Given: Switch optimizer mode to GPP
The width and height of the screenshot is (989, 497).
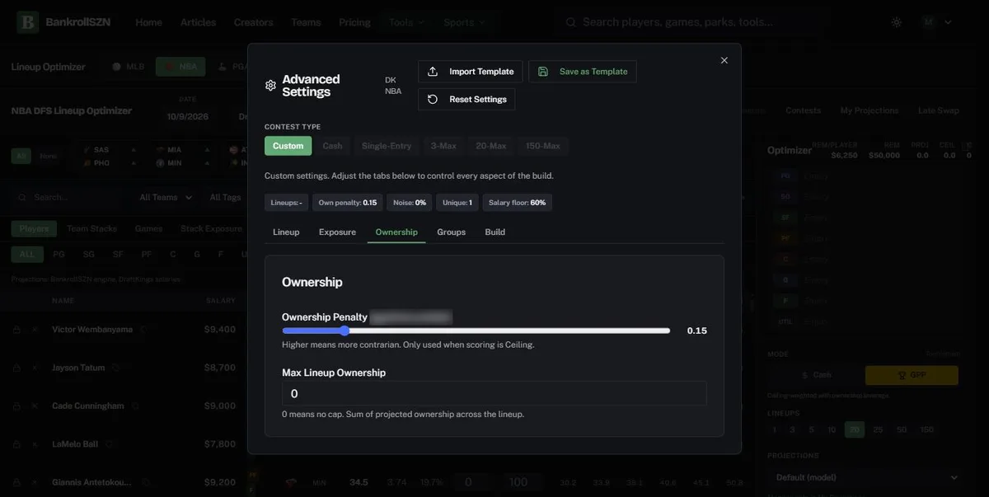Looking at the screenshot, I should click(x=912, y=375).
